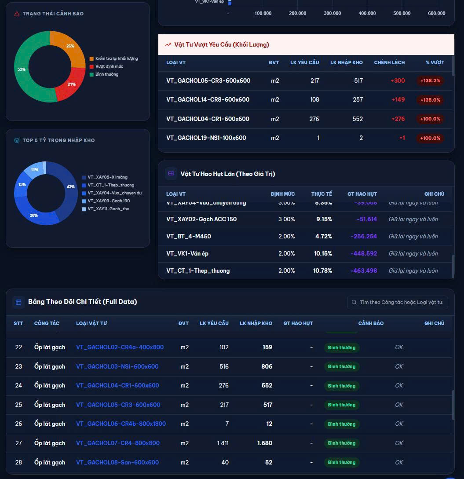Select the VT_XAY09-Gạch 190 legend swatch

coord(84,201)
